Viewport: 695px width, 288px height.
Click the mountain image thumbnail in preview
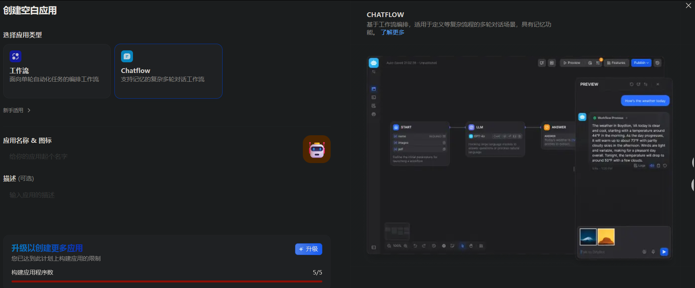(x=588, y=237)
